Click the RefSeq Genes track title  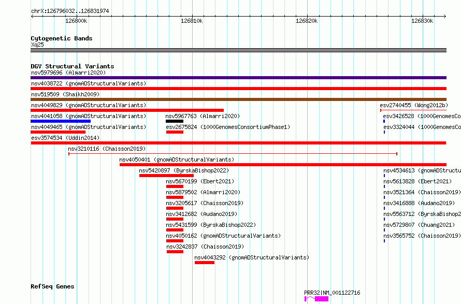pos(52,286)
